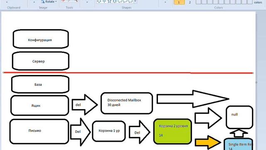Click the "Disconected Mailbox" text
The height and width of the screenshot is (150, 266).
124,100
